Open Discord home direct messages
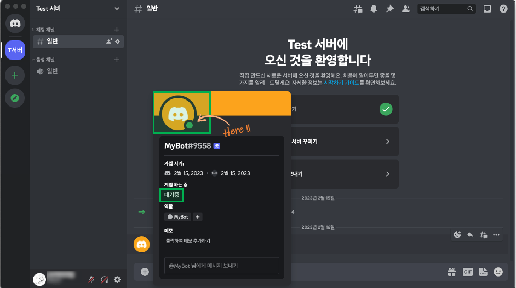Viewport: 516px width, 288px height. (x=15, y=23)
